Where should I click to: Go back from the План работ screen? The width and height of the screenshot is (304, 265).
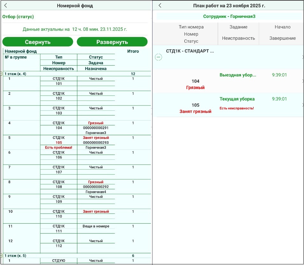(160, 6)
